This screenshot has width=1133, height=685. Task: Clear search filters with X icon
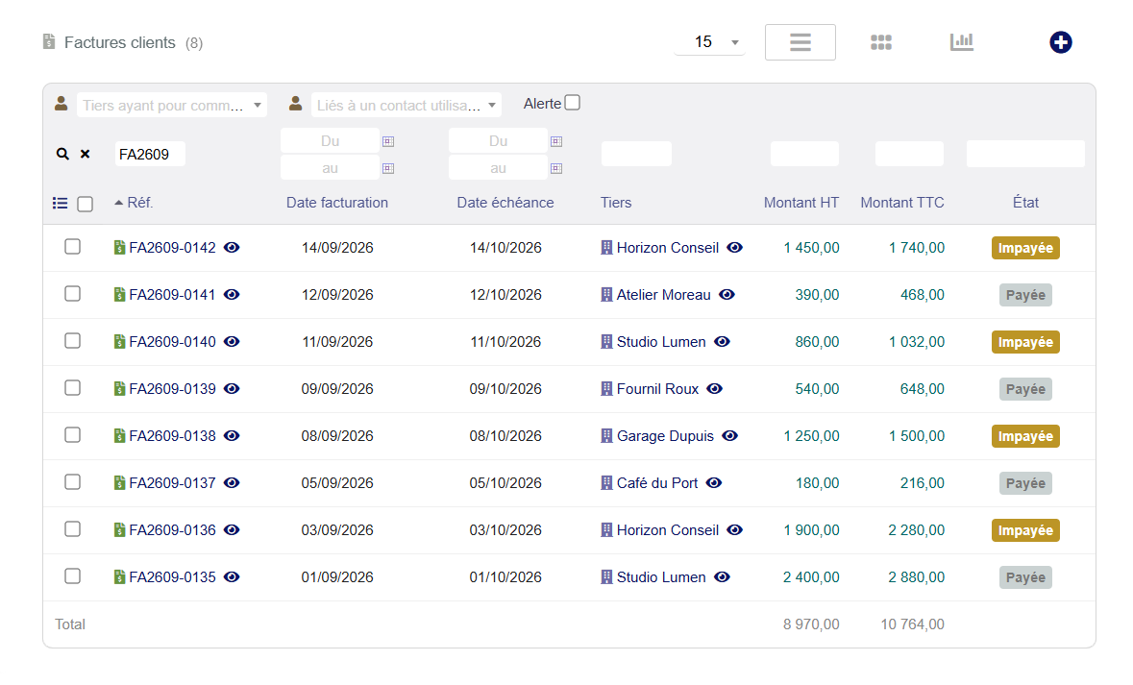point(86,154)
